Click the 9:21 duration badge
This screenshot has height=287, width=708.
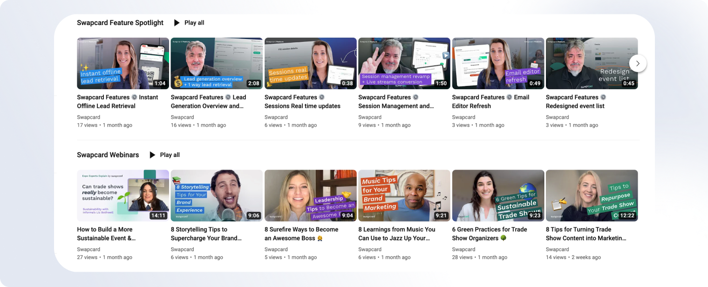[x=441, y=215]
